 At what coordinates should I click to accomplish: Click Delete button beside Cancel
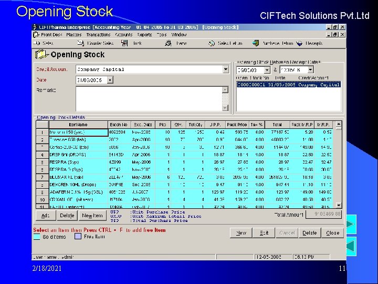310,233
